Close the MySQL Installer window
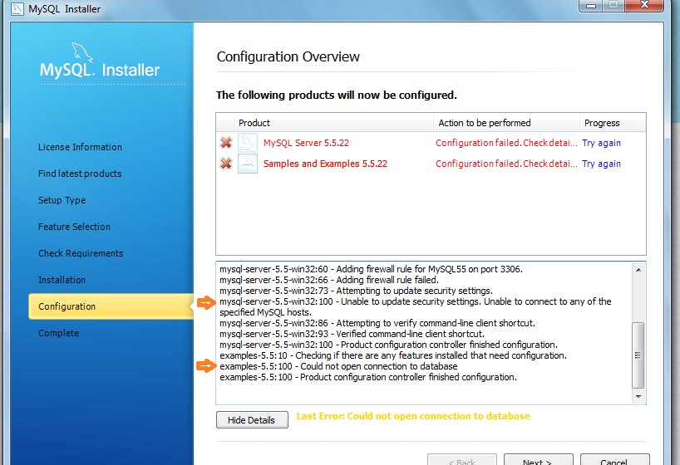The width and height of the screenshot is (680, 465). click(644, 5)
